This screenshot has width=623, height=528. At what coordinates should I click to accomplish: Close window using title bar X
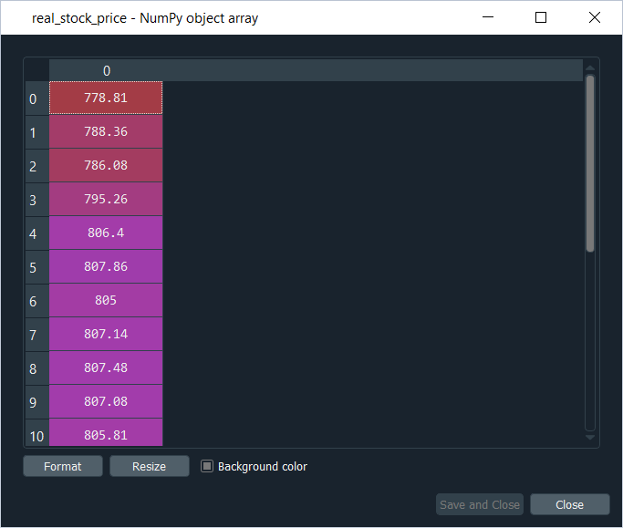tap(595, 17)
